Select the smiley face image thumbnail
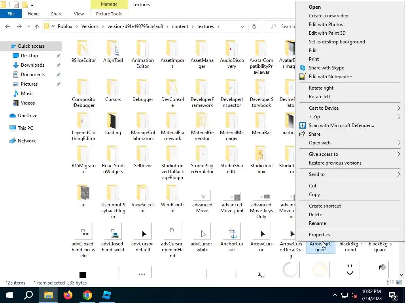Image resolution: width=405 pixels, height=303 pixels. [x=350, y=269]
